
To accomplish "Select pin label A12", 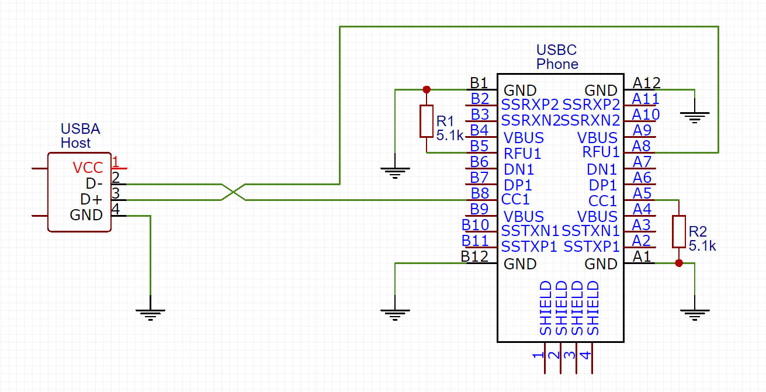I will pyautogui.click(x=646, y=82).
